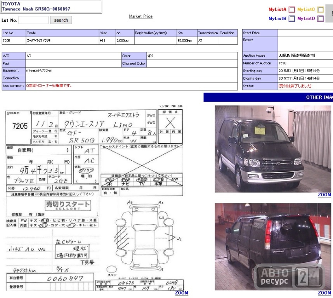The image size is (333, 298).
Task: Click the MyListA label
Action: pos(277,9)
